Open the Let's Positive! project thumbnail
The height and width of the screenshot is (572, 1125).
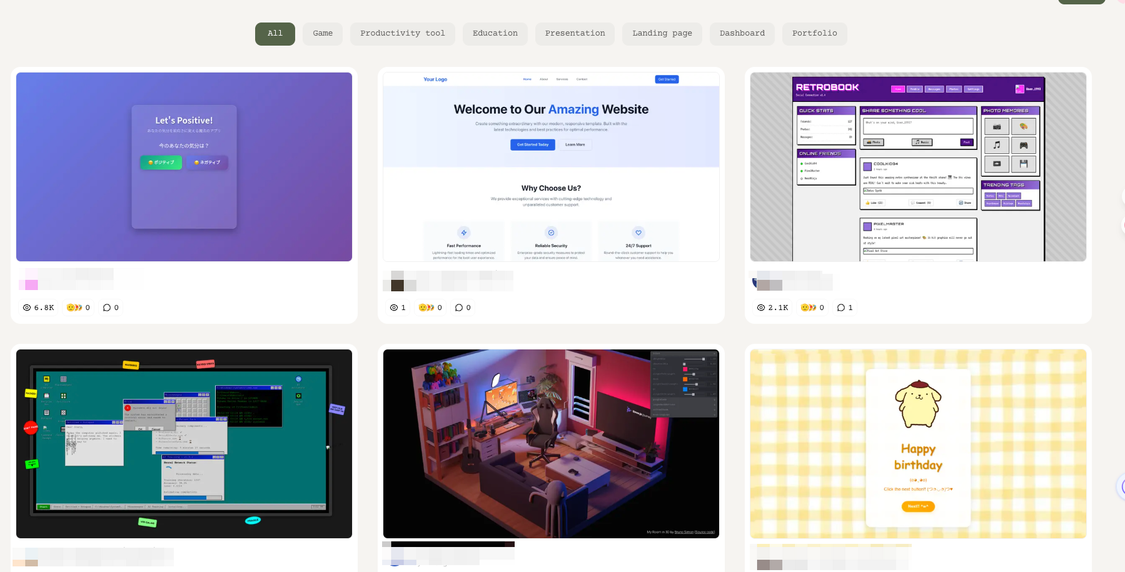click(184, 167)
